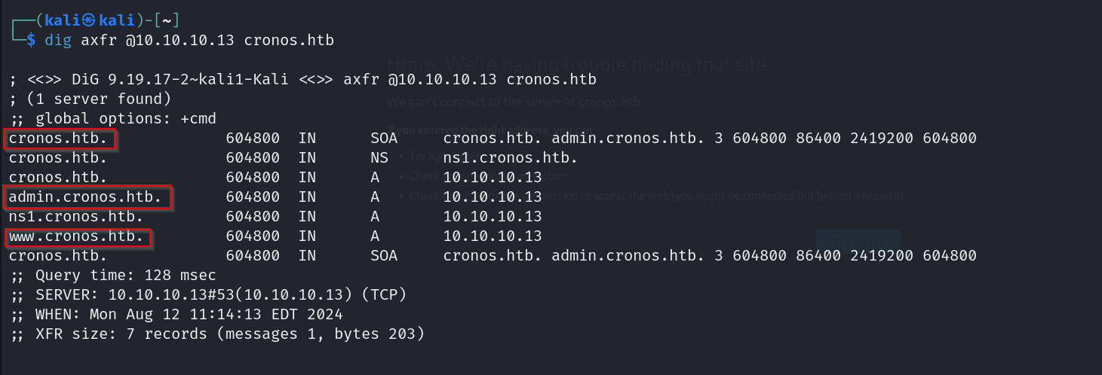The width and height of the screenshot is (1102, 375).
Task: Click the red-boxed cronos.htb. in first SOA row
Action: click(x=59, y=139)
